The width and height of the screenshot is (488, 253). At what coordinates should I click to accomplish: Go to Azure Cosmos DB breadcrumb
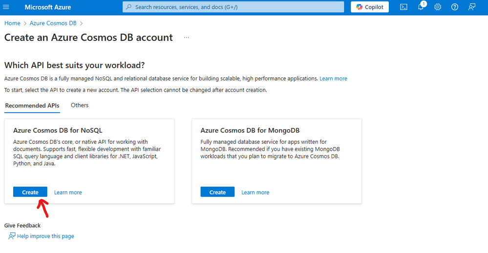pos(53,23)
